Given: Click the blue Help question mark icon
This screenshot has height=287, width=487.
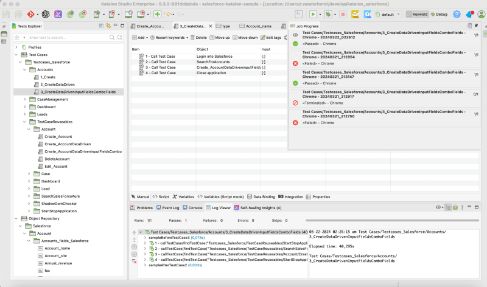Looking at the screenshot, I should pos(457,14).
